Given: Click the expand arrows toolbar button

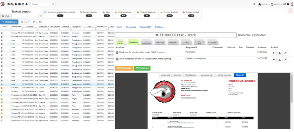Looking at the screenshot, I should [28, 22].
